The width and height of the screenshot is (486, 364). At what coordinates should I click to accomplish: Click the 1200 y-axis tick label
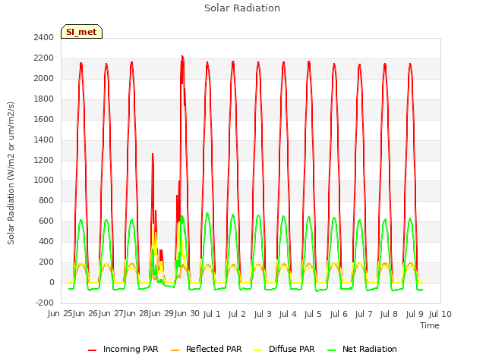click(44, 160)
